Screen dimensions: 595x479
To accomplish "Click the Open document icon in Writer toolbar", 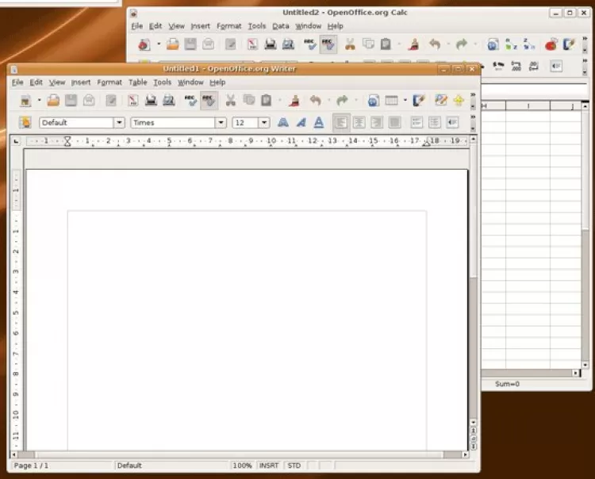I will click(53, 101).
